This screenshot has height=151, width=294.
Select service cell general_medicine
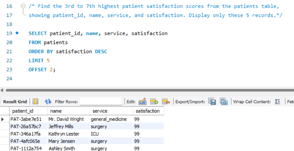111,119
